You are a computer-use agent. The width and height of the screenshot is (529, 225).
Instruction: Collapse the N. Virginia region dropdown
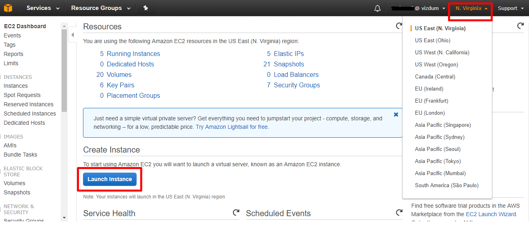click(x=471, y=8)
